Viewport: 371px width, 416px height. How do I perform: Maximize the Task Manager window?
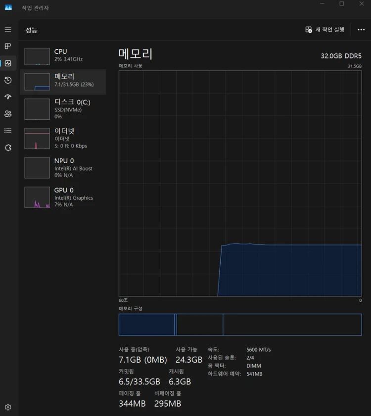(x=342, y=3)
